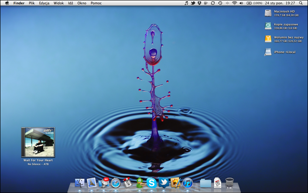Open the volume control in menu bar
This screenshot has height=193, width=308.
click(x=241, y=3)
